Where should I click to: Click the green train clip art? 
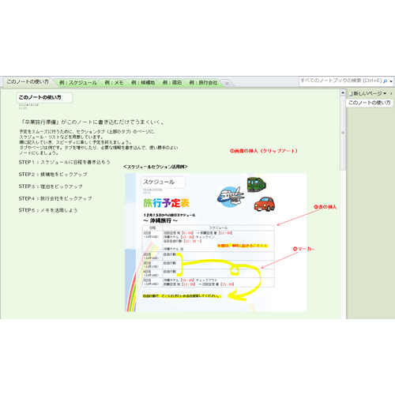click(256, 184)
